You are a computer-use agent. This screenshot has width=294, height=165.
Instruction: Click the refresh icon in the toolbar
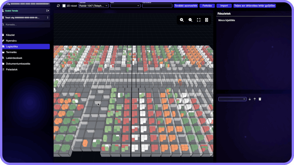[58, 6]
